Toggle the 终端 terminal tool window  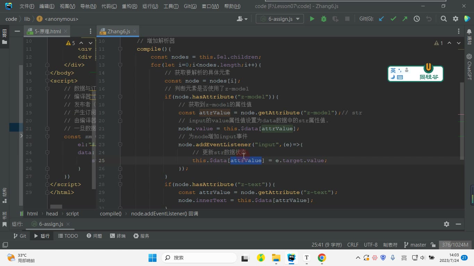(118, 236)
